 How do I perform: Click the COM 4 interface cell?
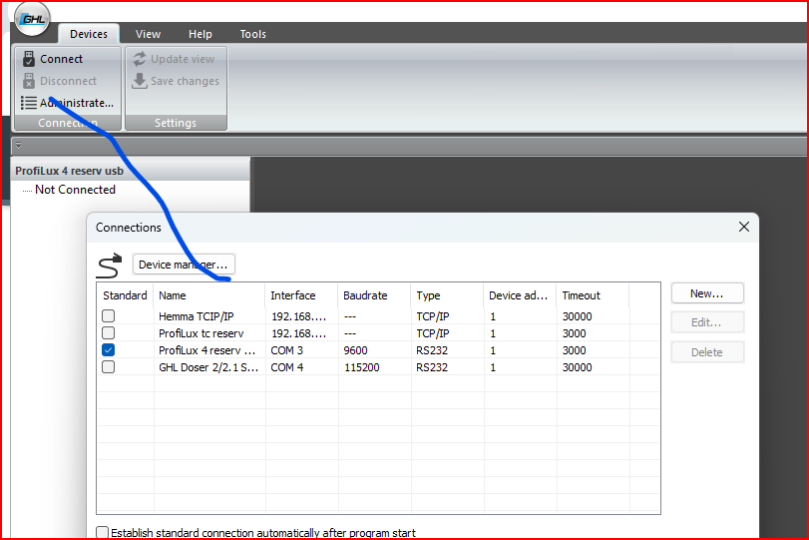(287, 367)
